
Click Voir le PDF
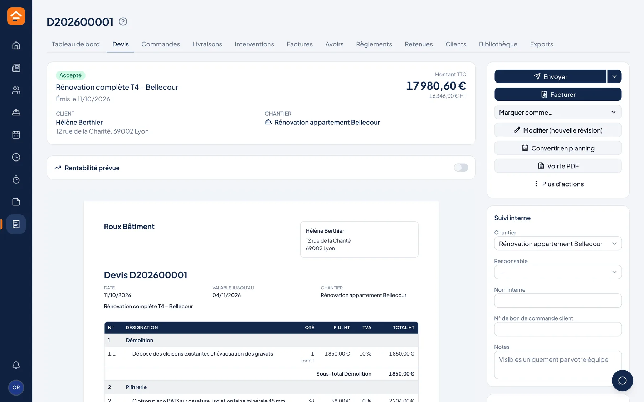coord(558,166)
